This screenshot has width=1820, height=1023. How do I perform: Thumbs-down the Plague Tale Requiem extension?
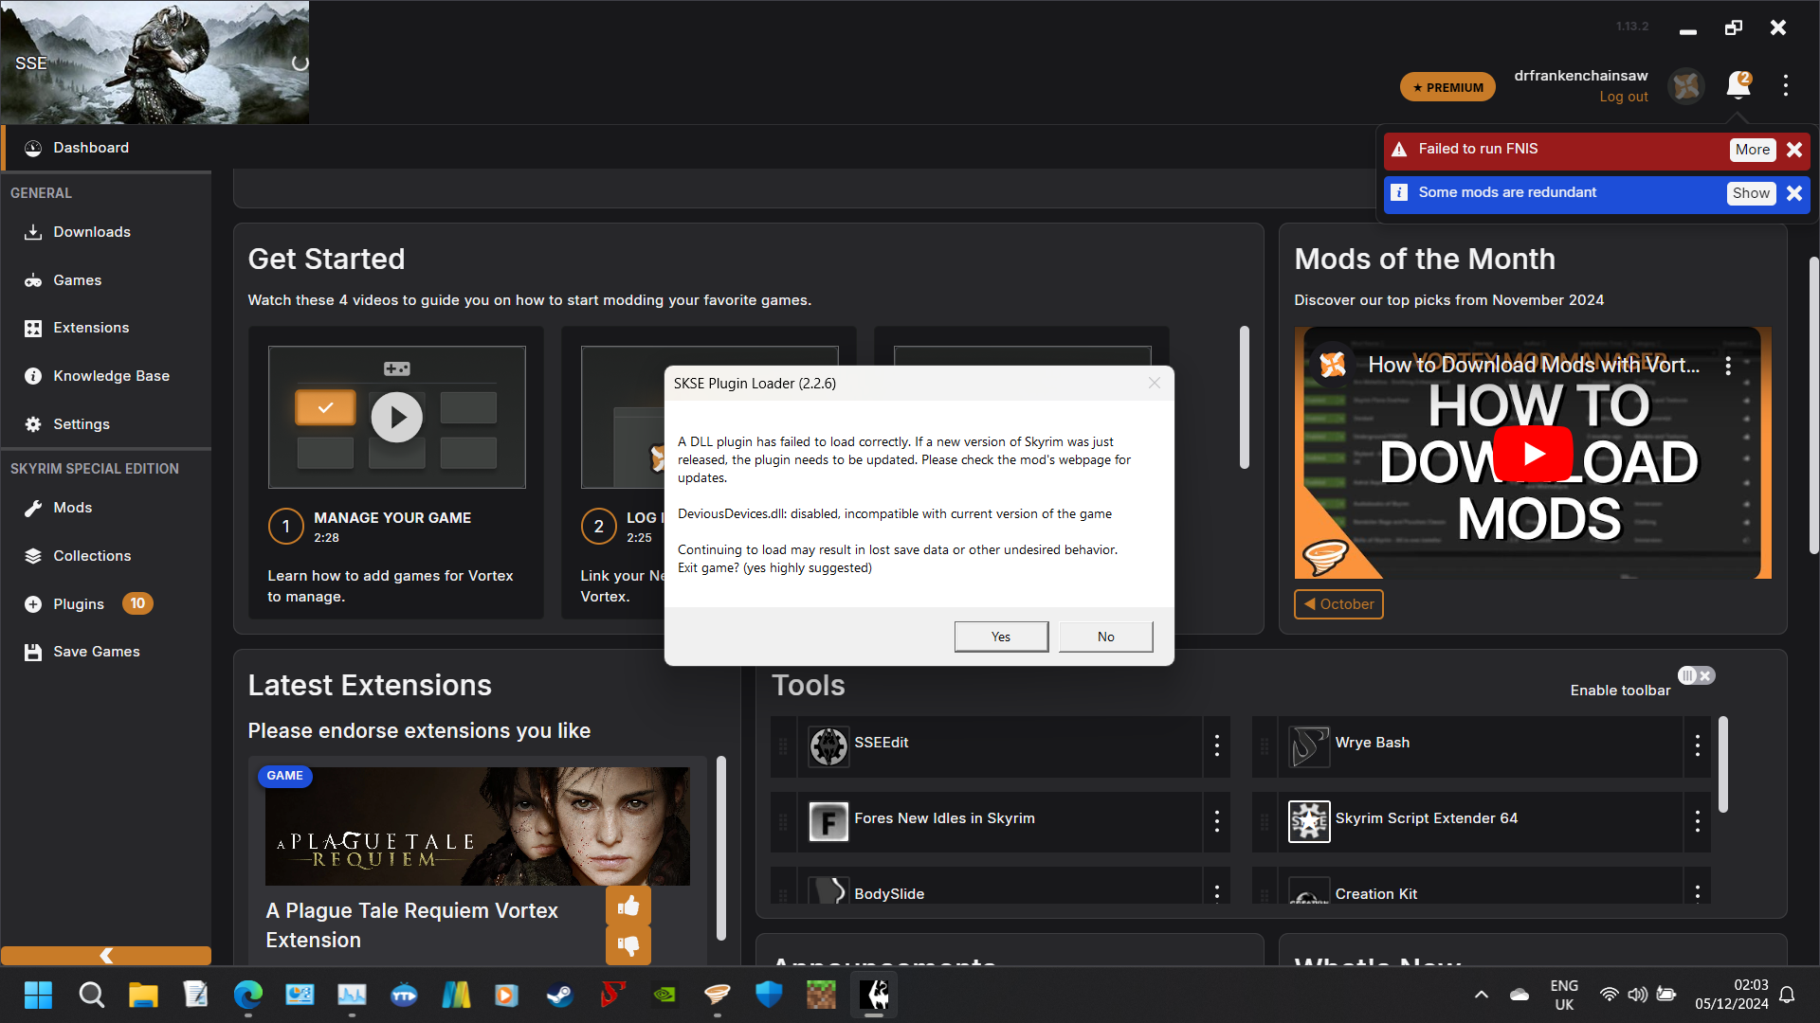[628, 944]
